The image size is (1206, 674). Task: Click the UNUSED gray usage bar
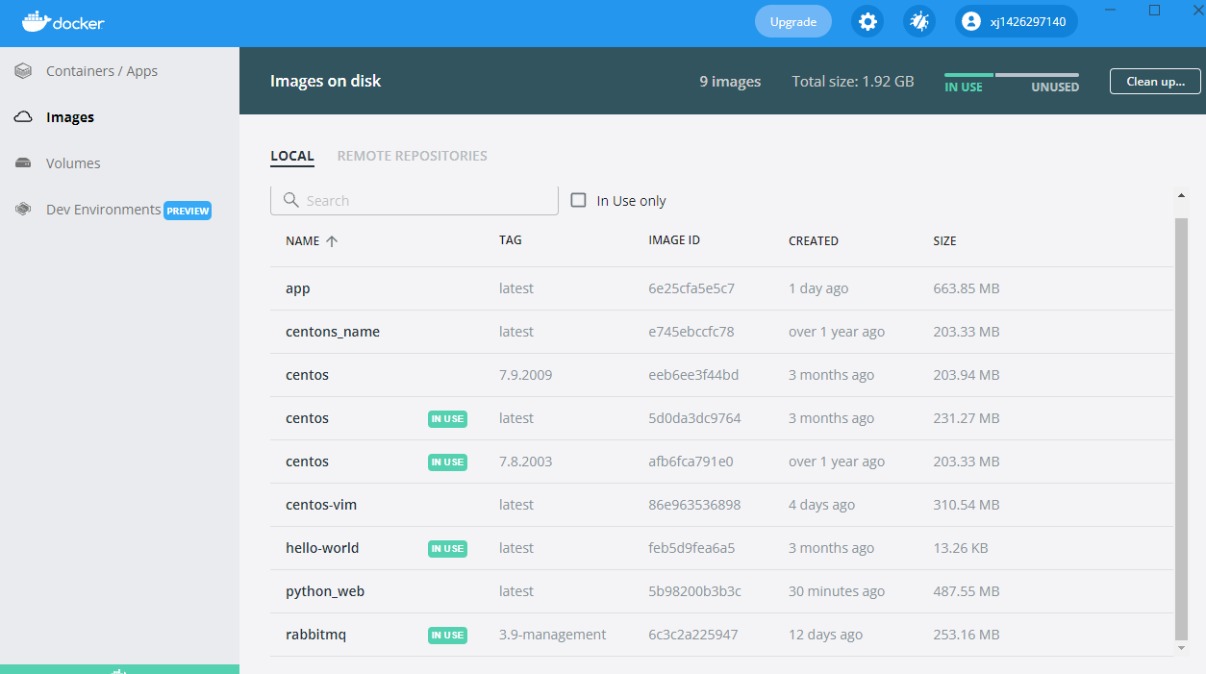tap(1038, 75)
